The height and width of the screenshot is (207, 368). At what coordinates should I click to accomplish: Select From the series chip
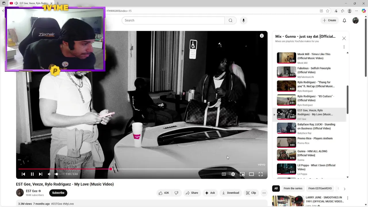[293, 189]
